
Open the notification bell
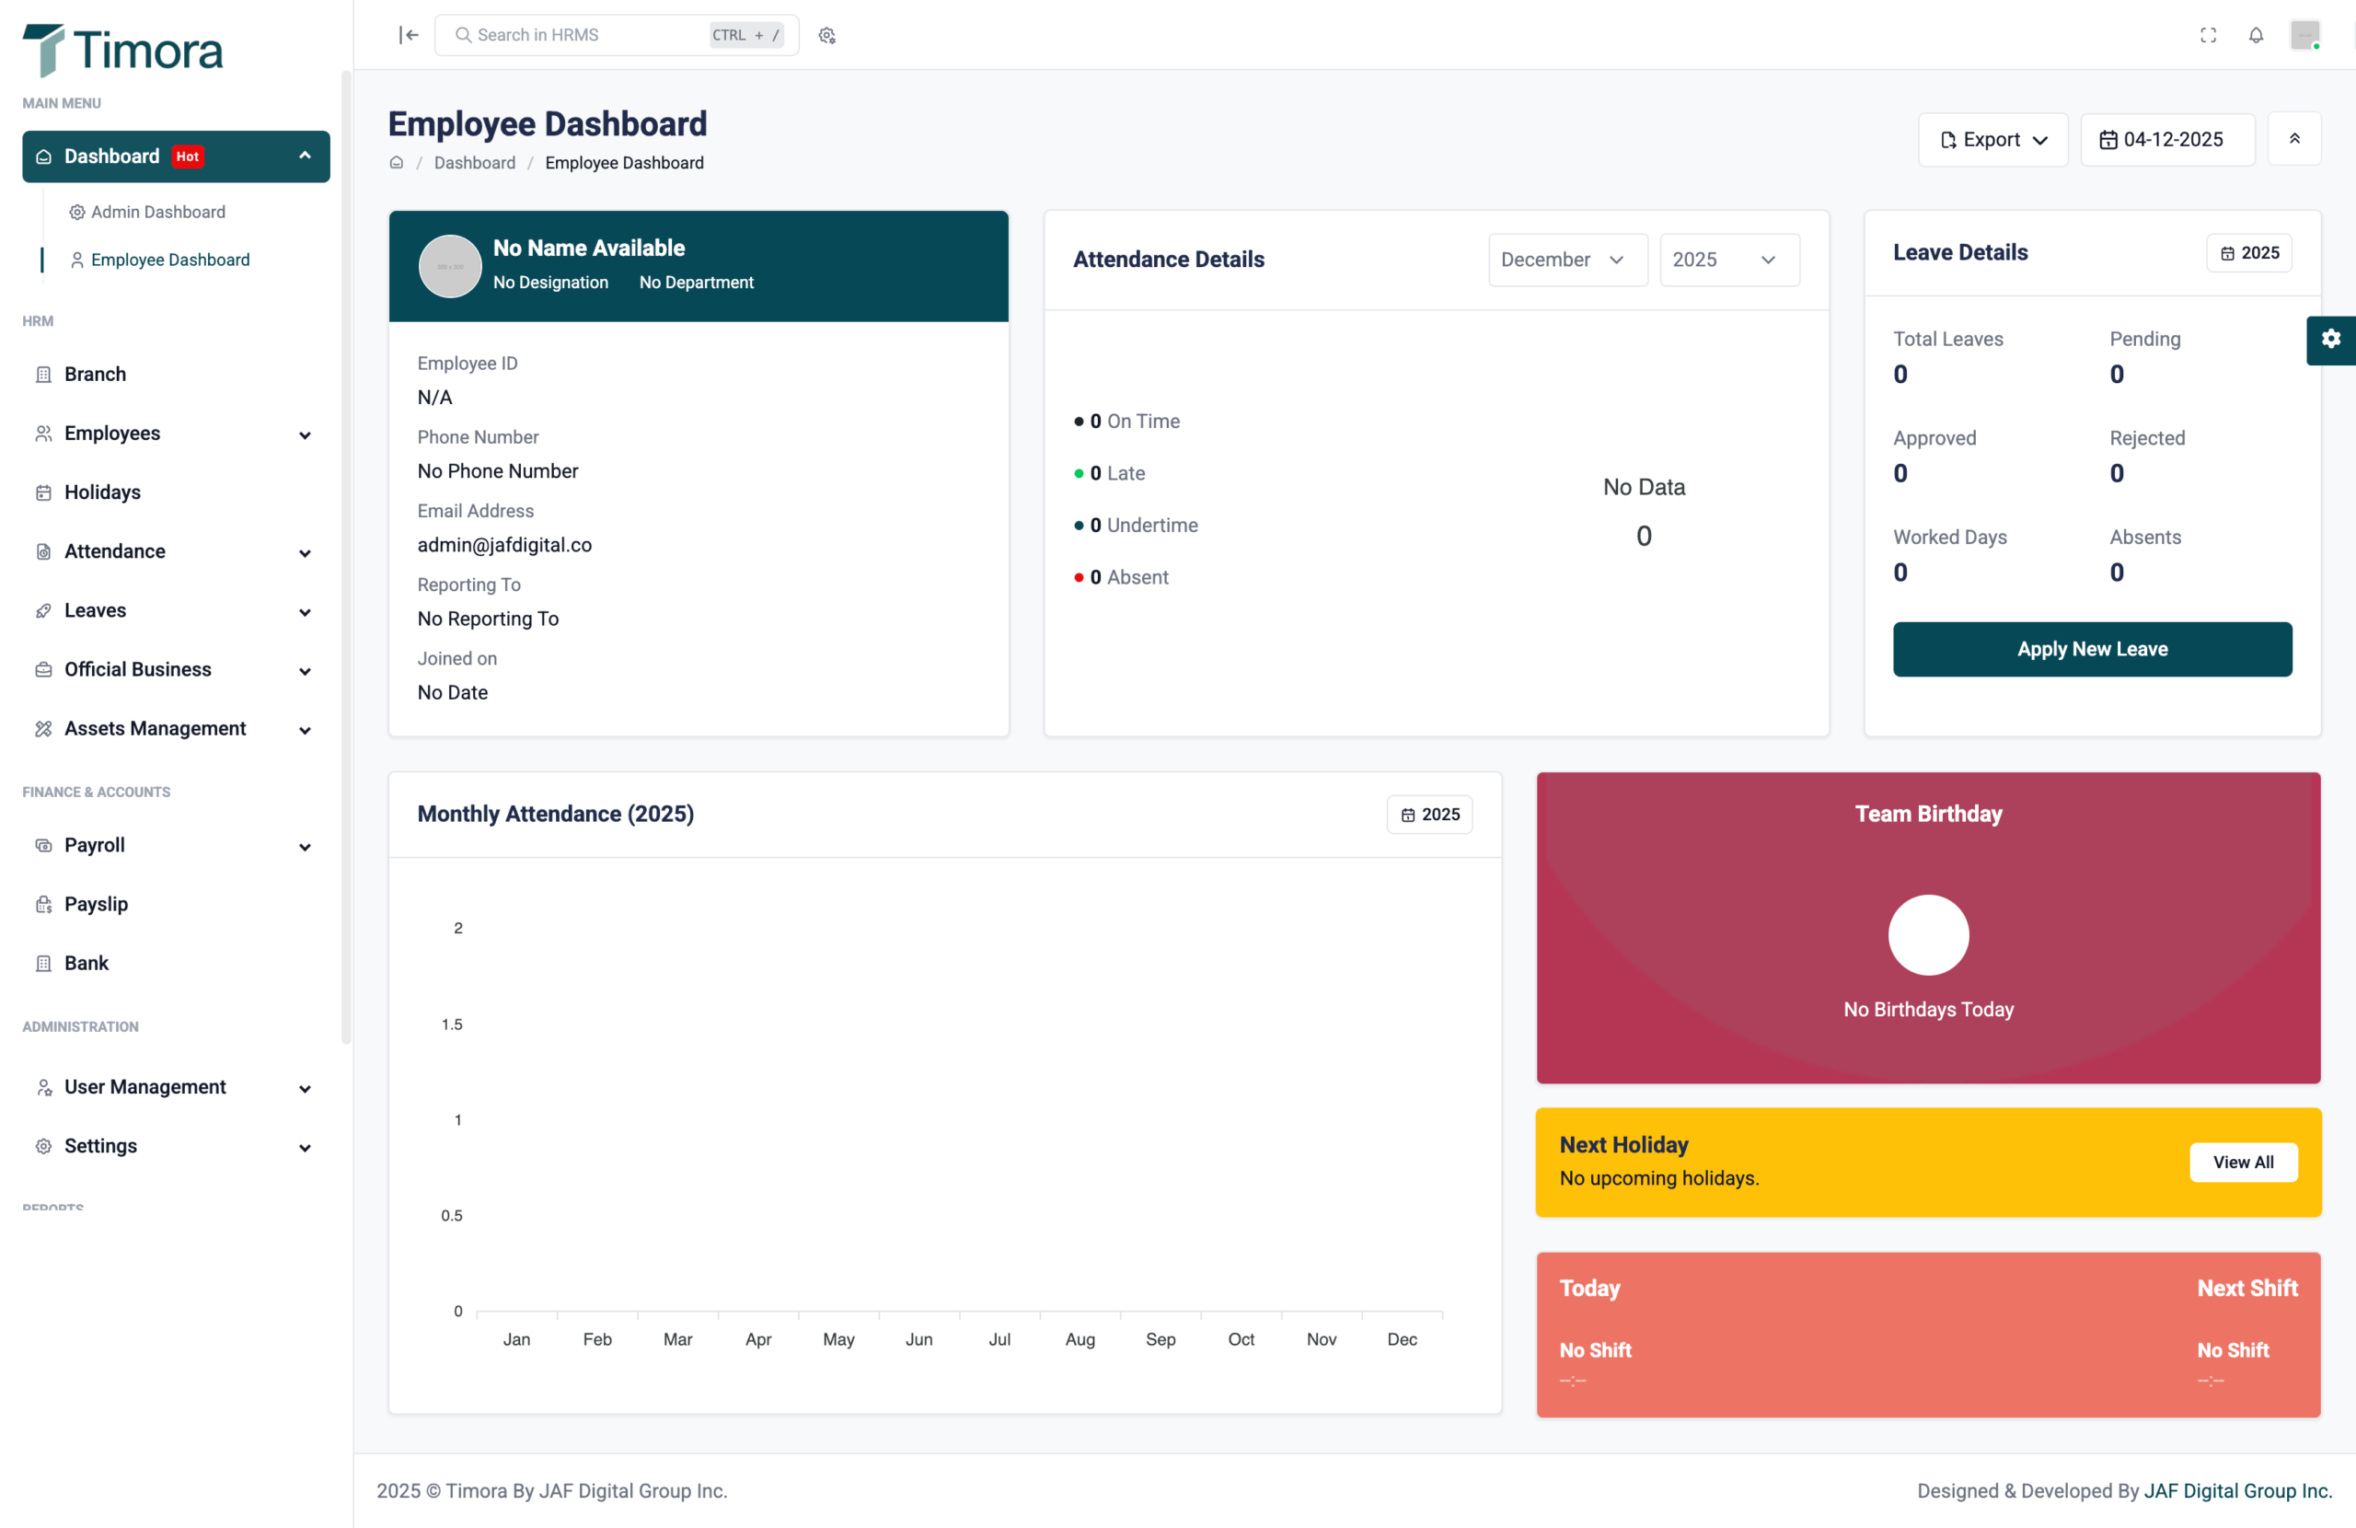[2256, 35]
